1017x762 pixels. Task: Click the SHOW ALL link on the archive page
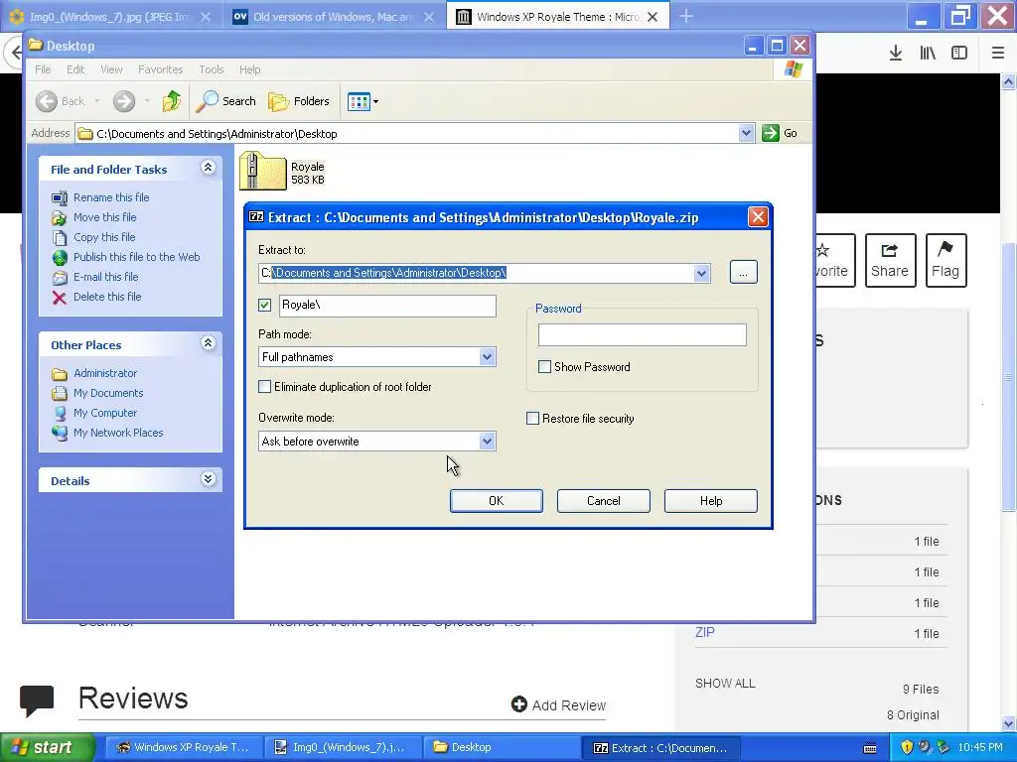coord(725,683)
